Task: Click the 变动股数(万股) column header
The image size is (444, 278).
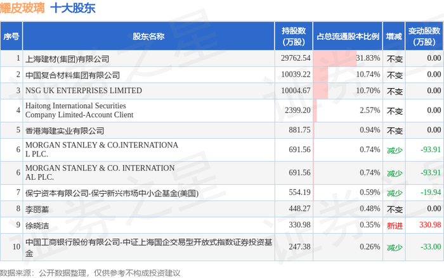Action: pyautogui.click(x=424, y=37)
